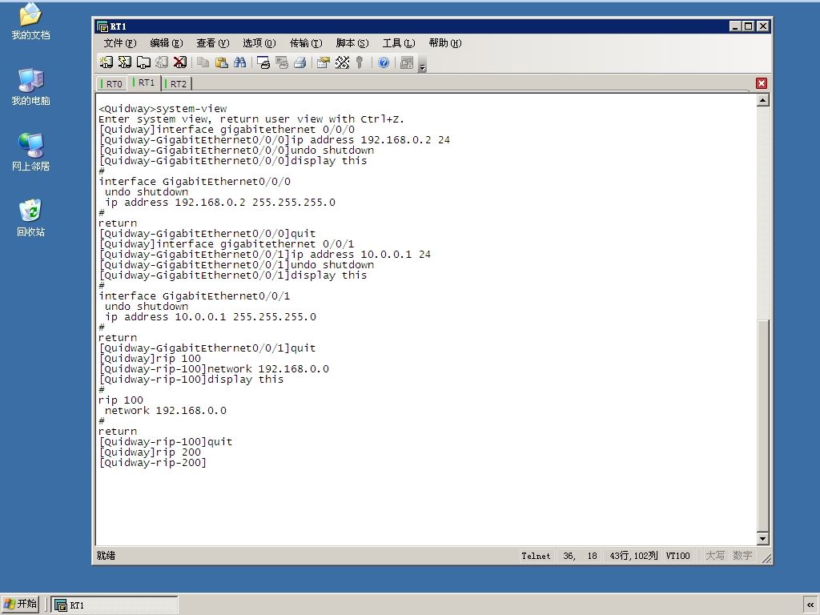Click the window size grip at the status bar corner

pos(766,558)
